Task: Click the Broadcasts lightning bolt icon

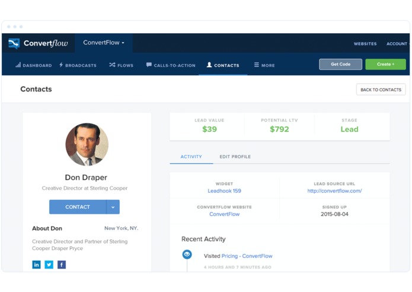Action: 61,64
